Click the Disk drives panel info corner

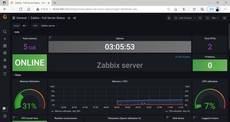click(x=167, y=117)
